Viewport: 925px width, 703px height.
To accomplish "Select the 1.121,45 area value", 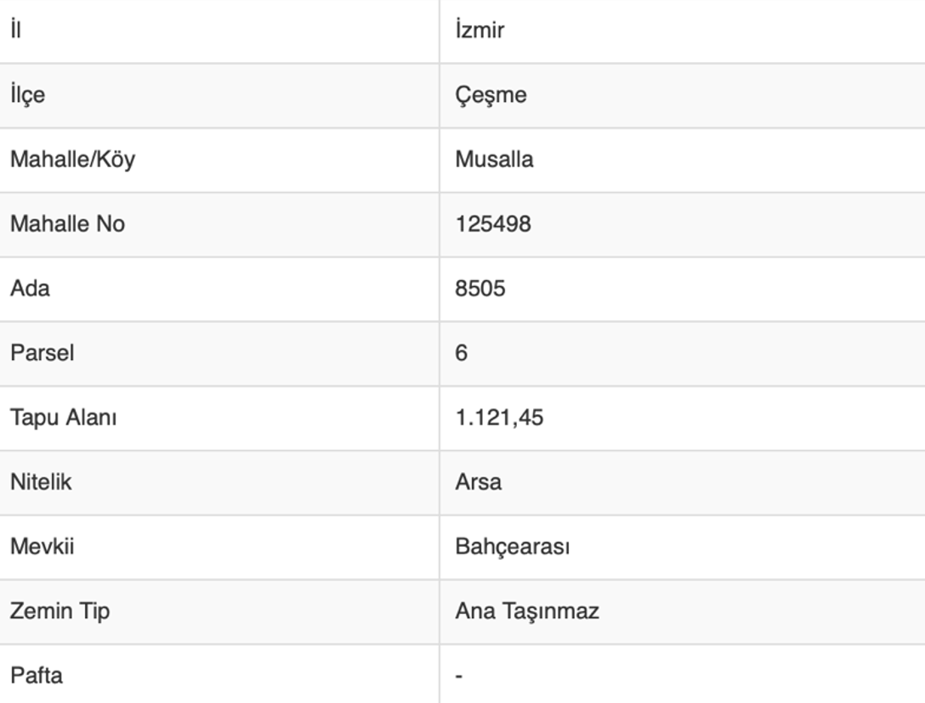I will 499,418.
